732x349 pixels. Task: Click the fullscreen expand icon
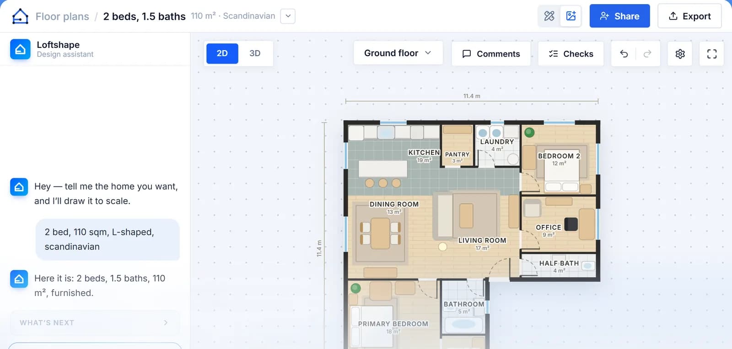(x=712, y=54)
